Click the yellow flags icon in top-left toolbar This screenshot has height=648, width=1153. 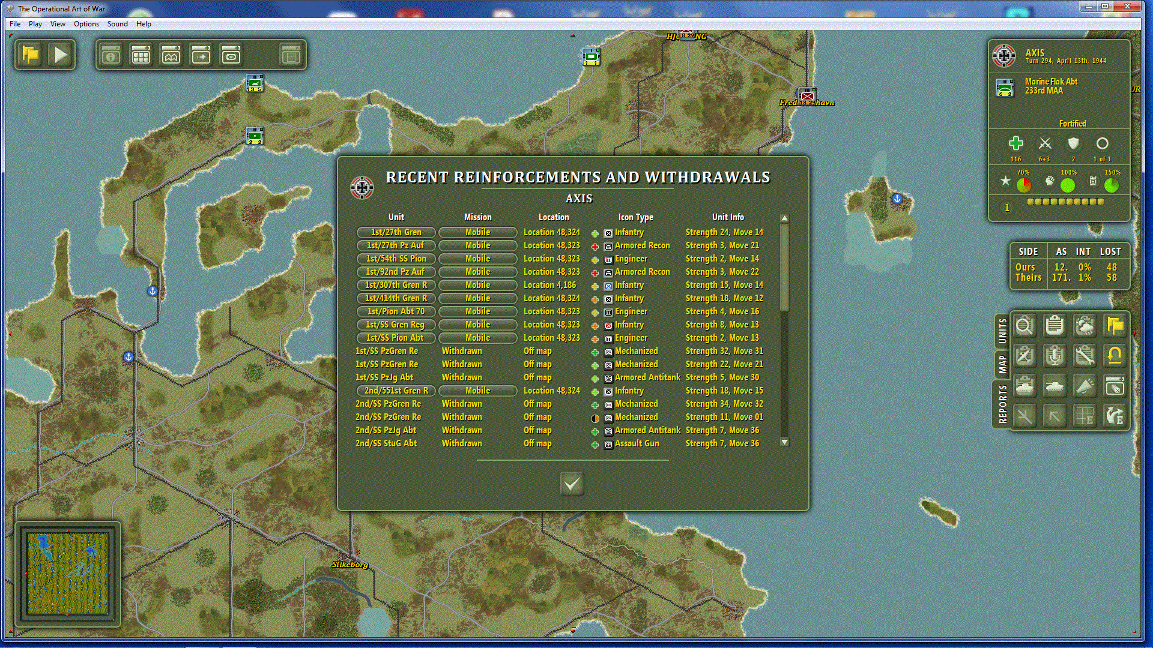click(x=31, y=55)
